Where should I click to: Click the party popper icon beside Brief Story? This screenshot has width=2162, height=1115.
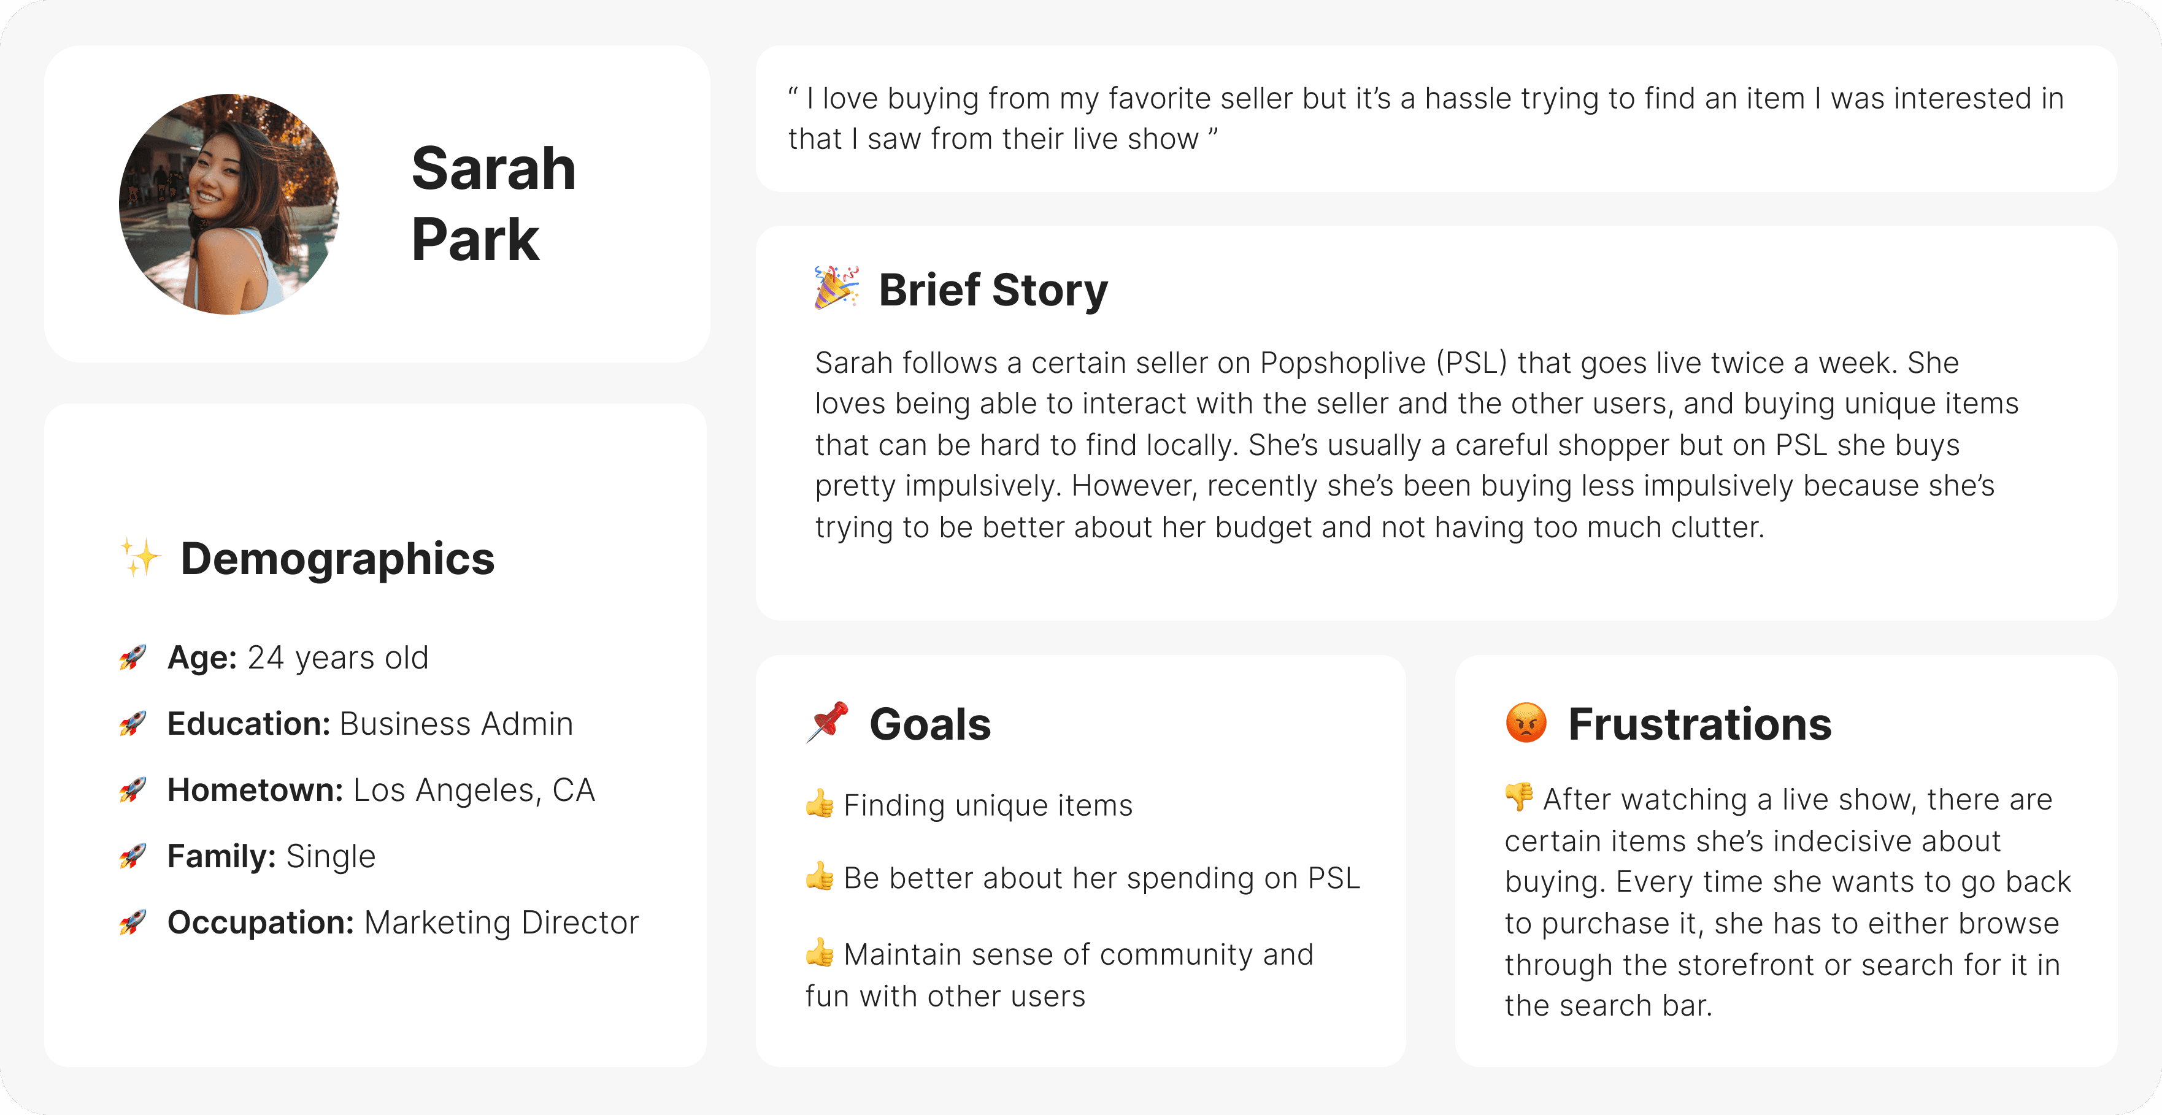click(837, 288)
